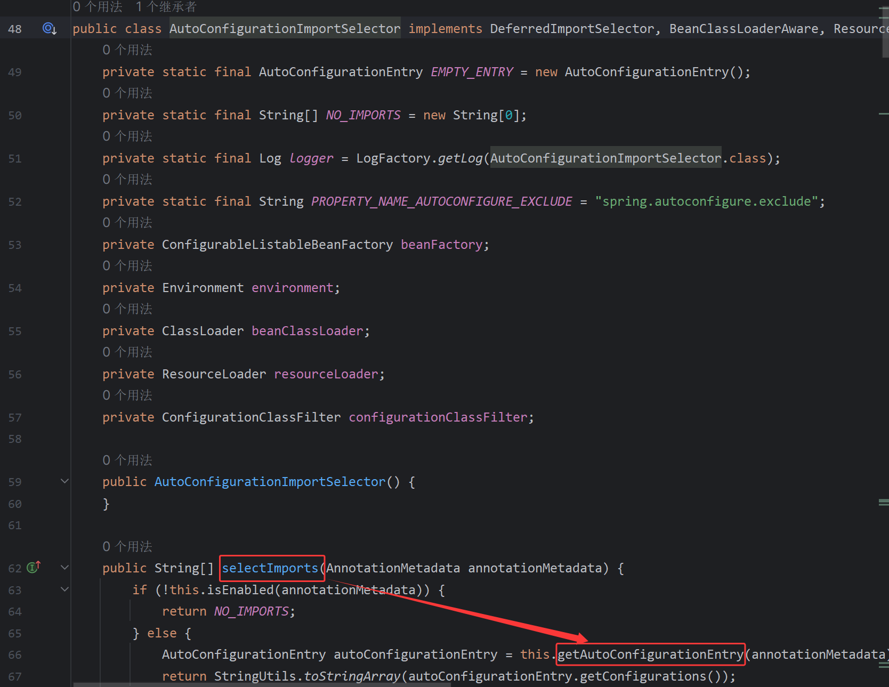Image resolution: width=889 pixels, height=687 pixels.
Task: Collapse the selectImports method fold arrow
Action: [64, 567]
